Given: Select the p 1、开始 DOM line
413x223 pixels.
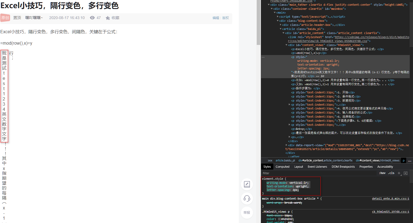Looking at the screenshot, I should pyautogui.click(x=323, y=93).
